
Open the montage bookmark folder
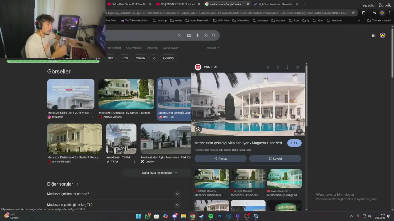(260, 21)
